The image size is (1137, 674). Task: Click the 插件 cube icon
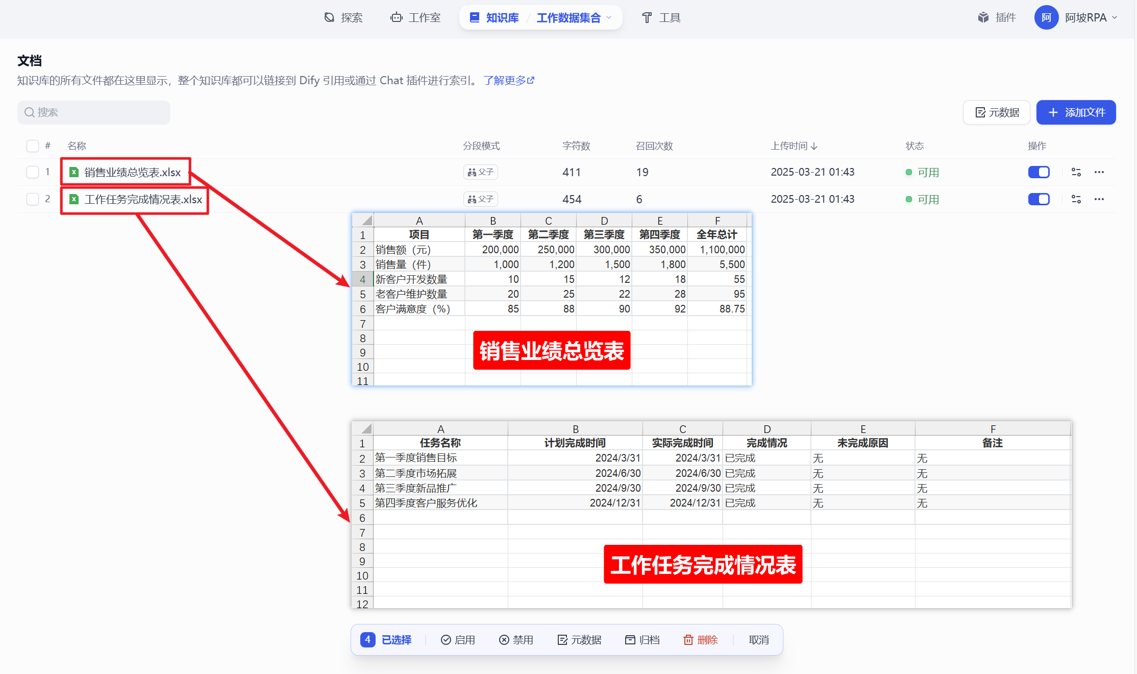[983, 18]
